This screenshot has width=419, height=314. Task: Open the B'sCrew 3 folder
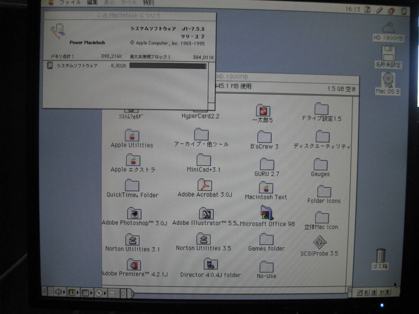[x=264, y=137]
